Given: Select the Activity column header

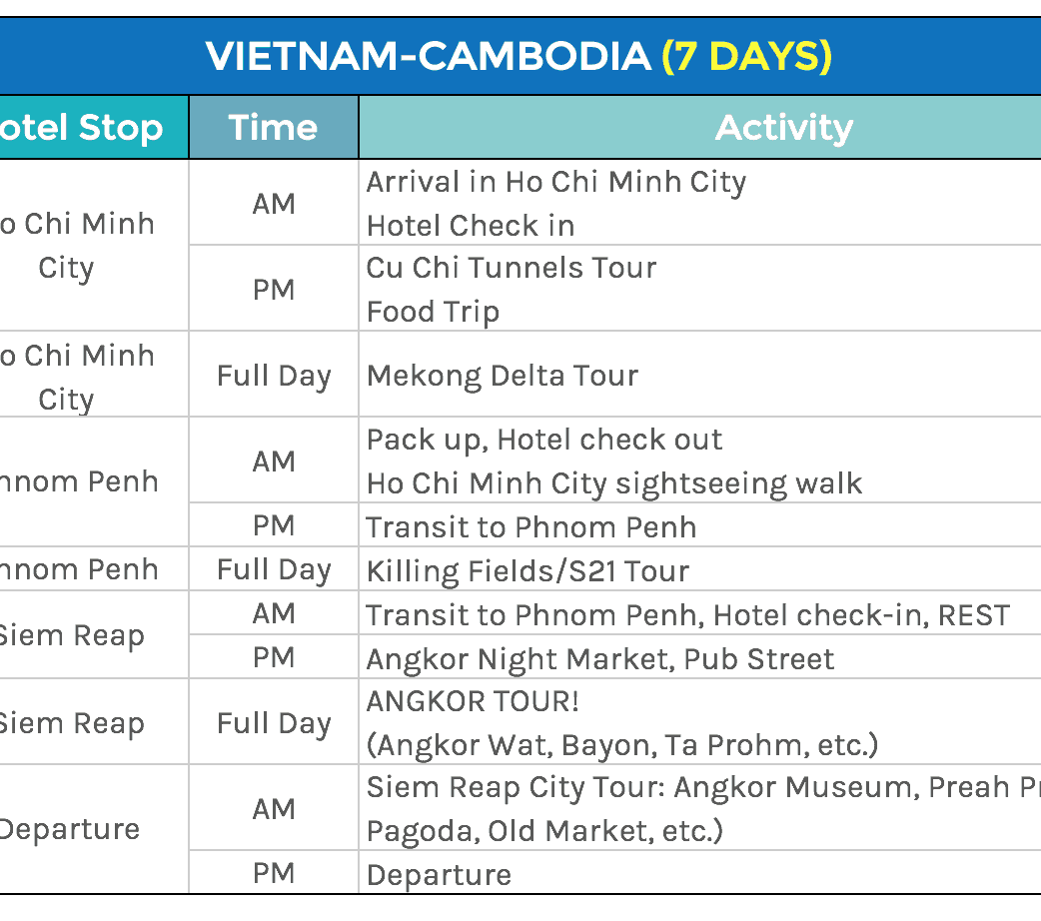Looking at the screenshot, I should point(784,128).
